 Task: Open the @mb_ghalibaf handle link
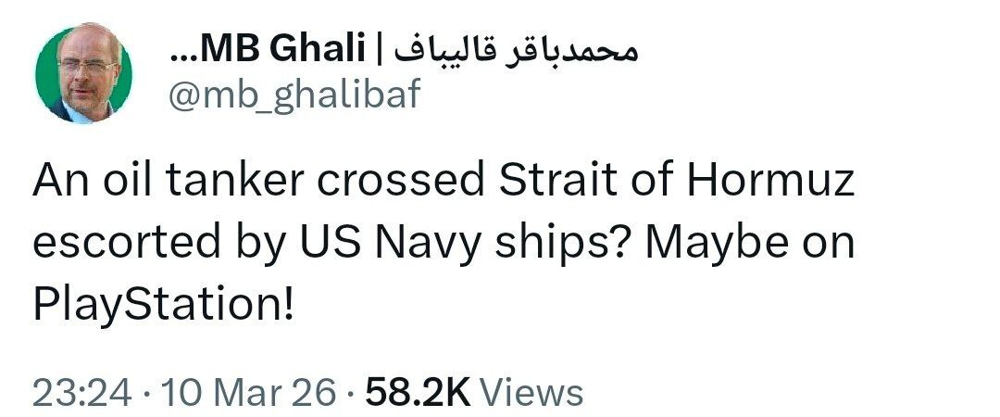point(294,93)
